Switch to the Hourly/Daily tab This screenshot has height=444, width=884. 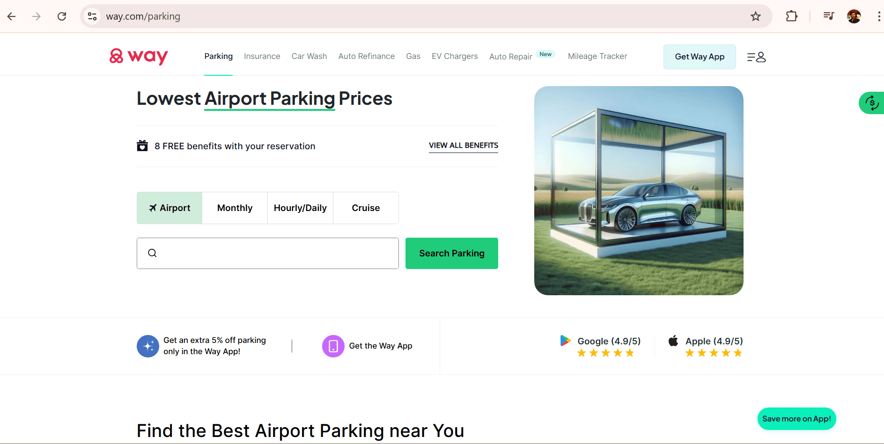(300, 208)
